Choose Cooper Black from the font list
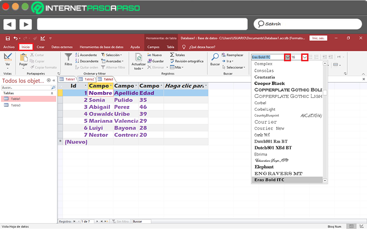The width and height of the screenshot is (367, 229). click(269, 83)
